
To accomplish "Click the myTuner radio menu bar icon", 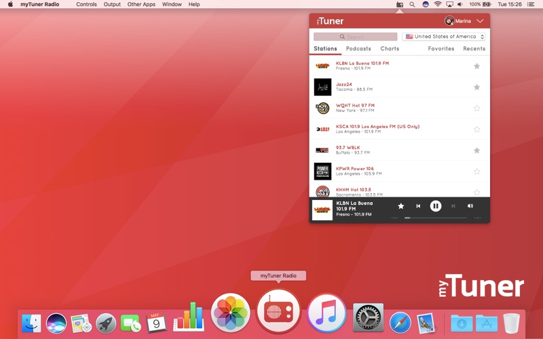I will coord(400,4).
